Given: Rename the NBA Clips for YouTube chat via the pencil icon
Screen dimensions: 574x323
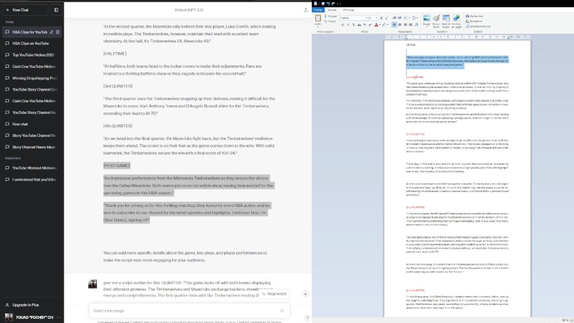Looking at the screenshot, I should pos(52,32).
